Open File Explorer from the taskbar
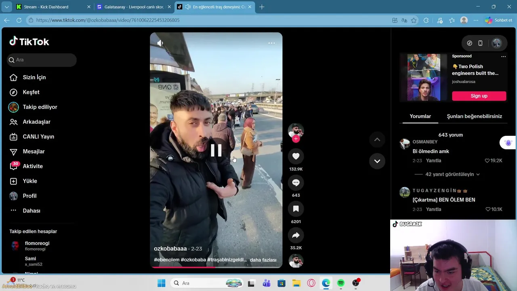The width and height of the screenshot is (517, 291). (x=296, y=283)
